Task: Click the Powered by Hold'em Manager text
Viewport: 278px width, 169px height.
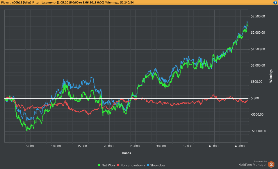Action: pyautogui.click(x=252, y=163)
